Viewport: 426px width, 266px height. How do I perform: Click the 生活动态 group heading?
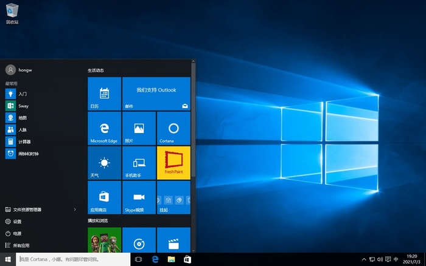pos(96,70)
